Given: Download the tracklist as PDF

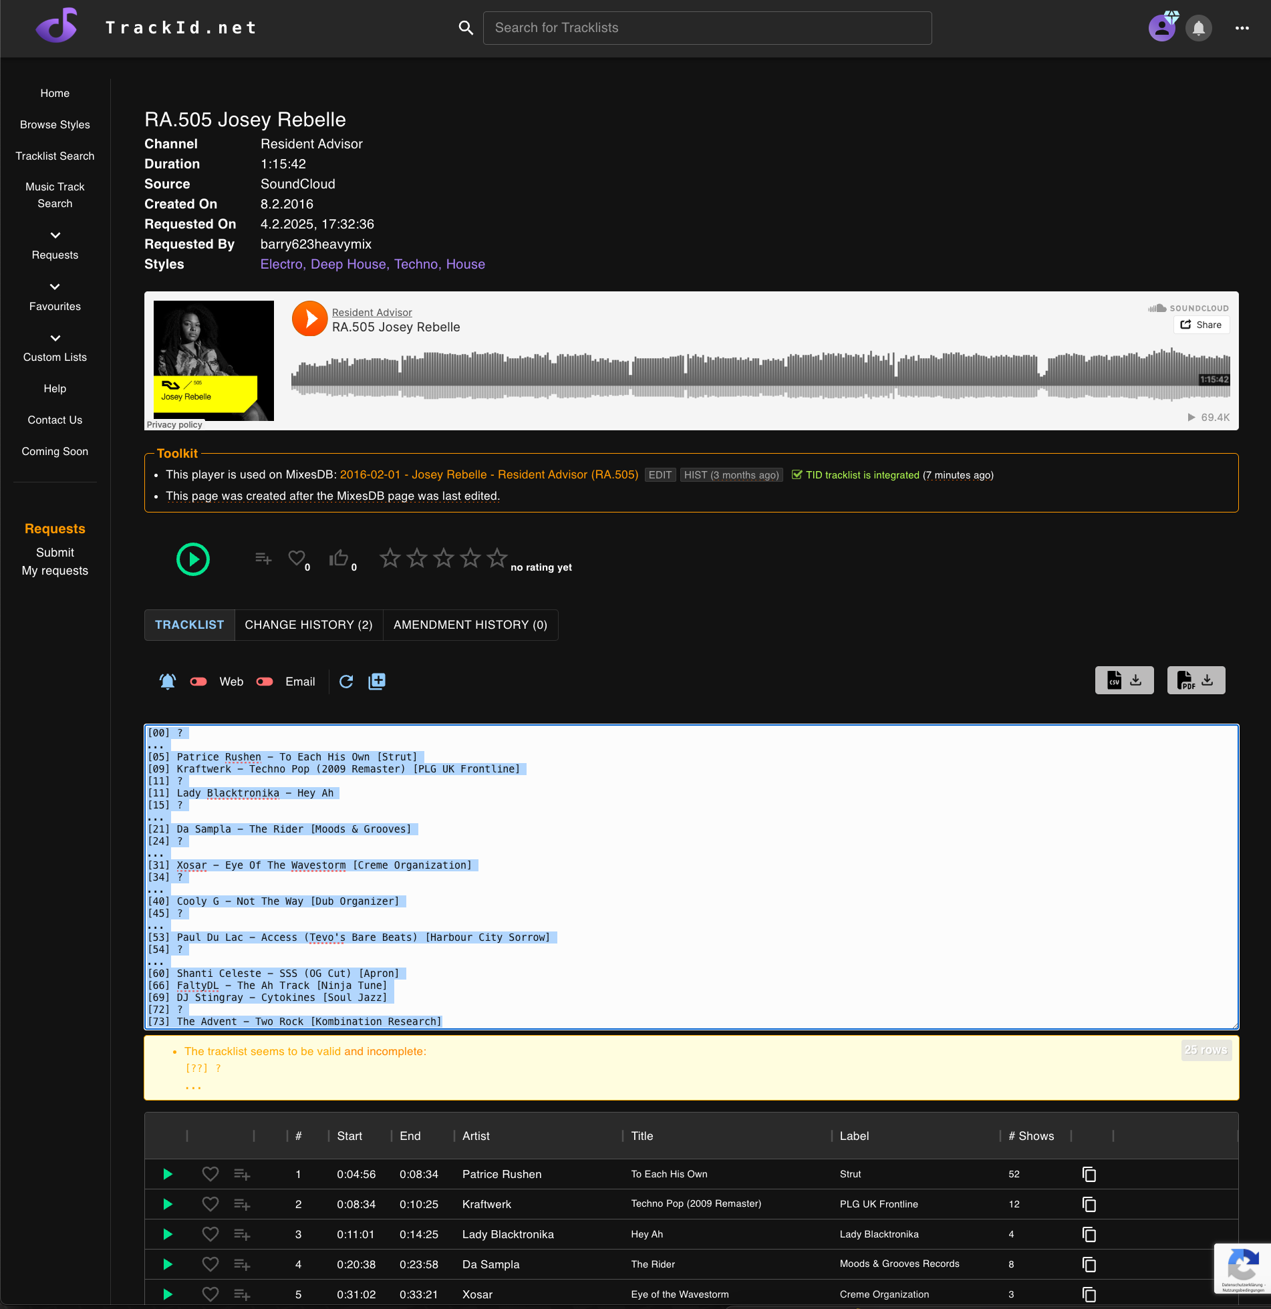Looking at the screenshot, I should tap(1196, 680).
